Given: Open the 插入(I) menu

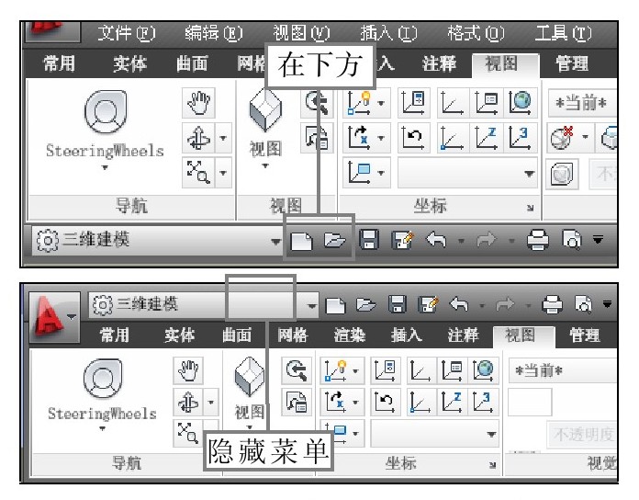Looking at the screenshot, I should [x=388, y=33].
